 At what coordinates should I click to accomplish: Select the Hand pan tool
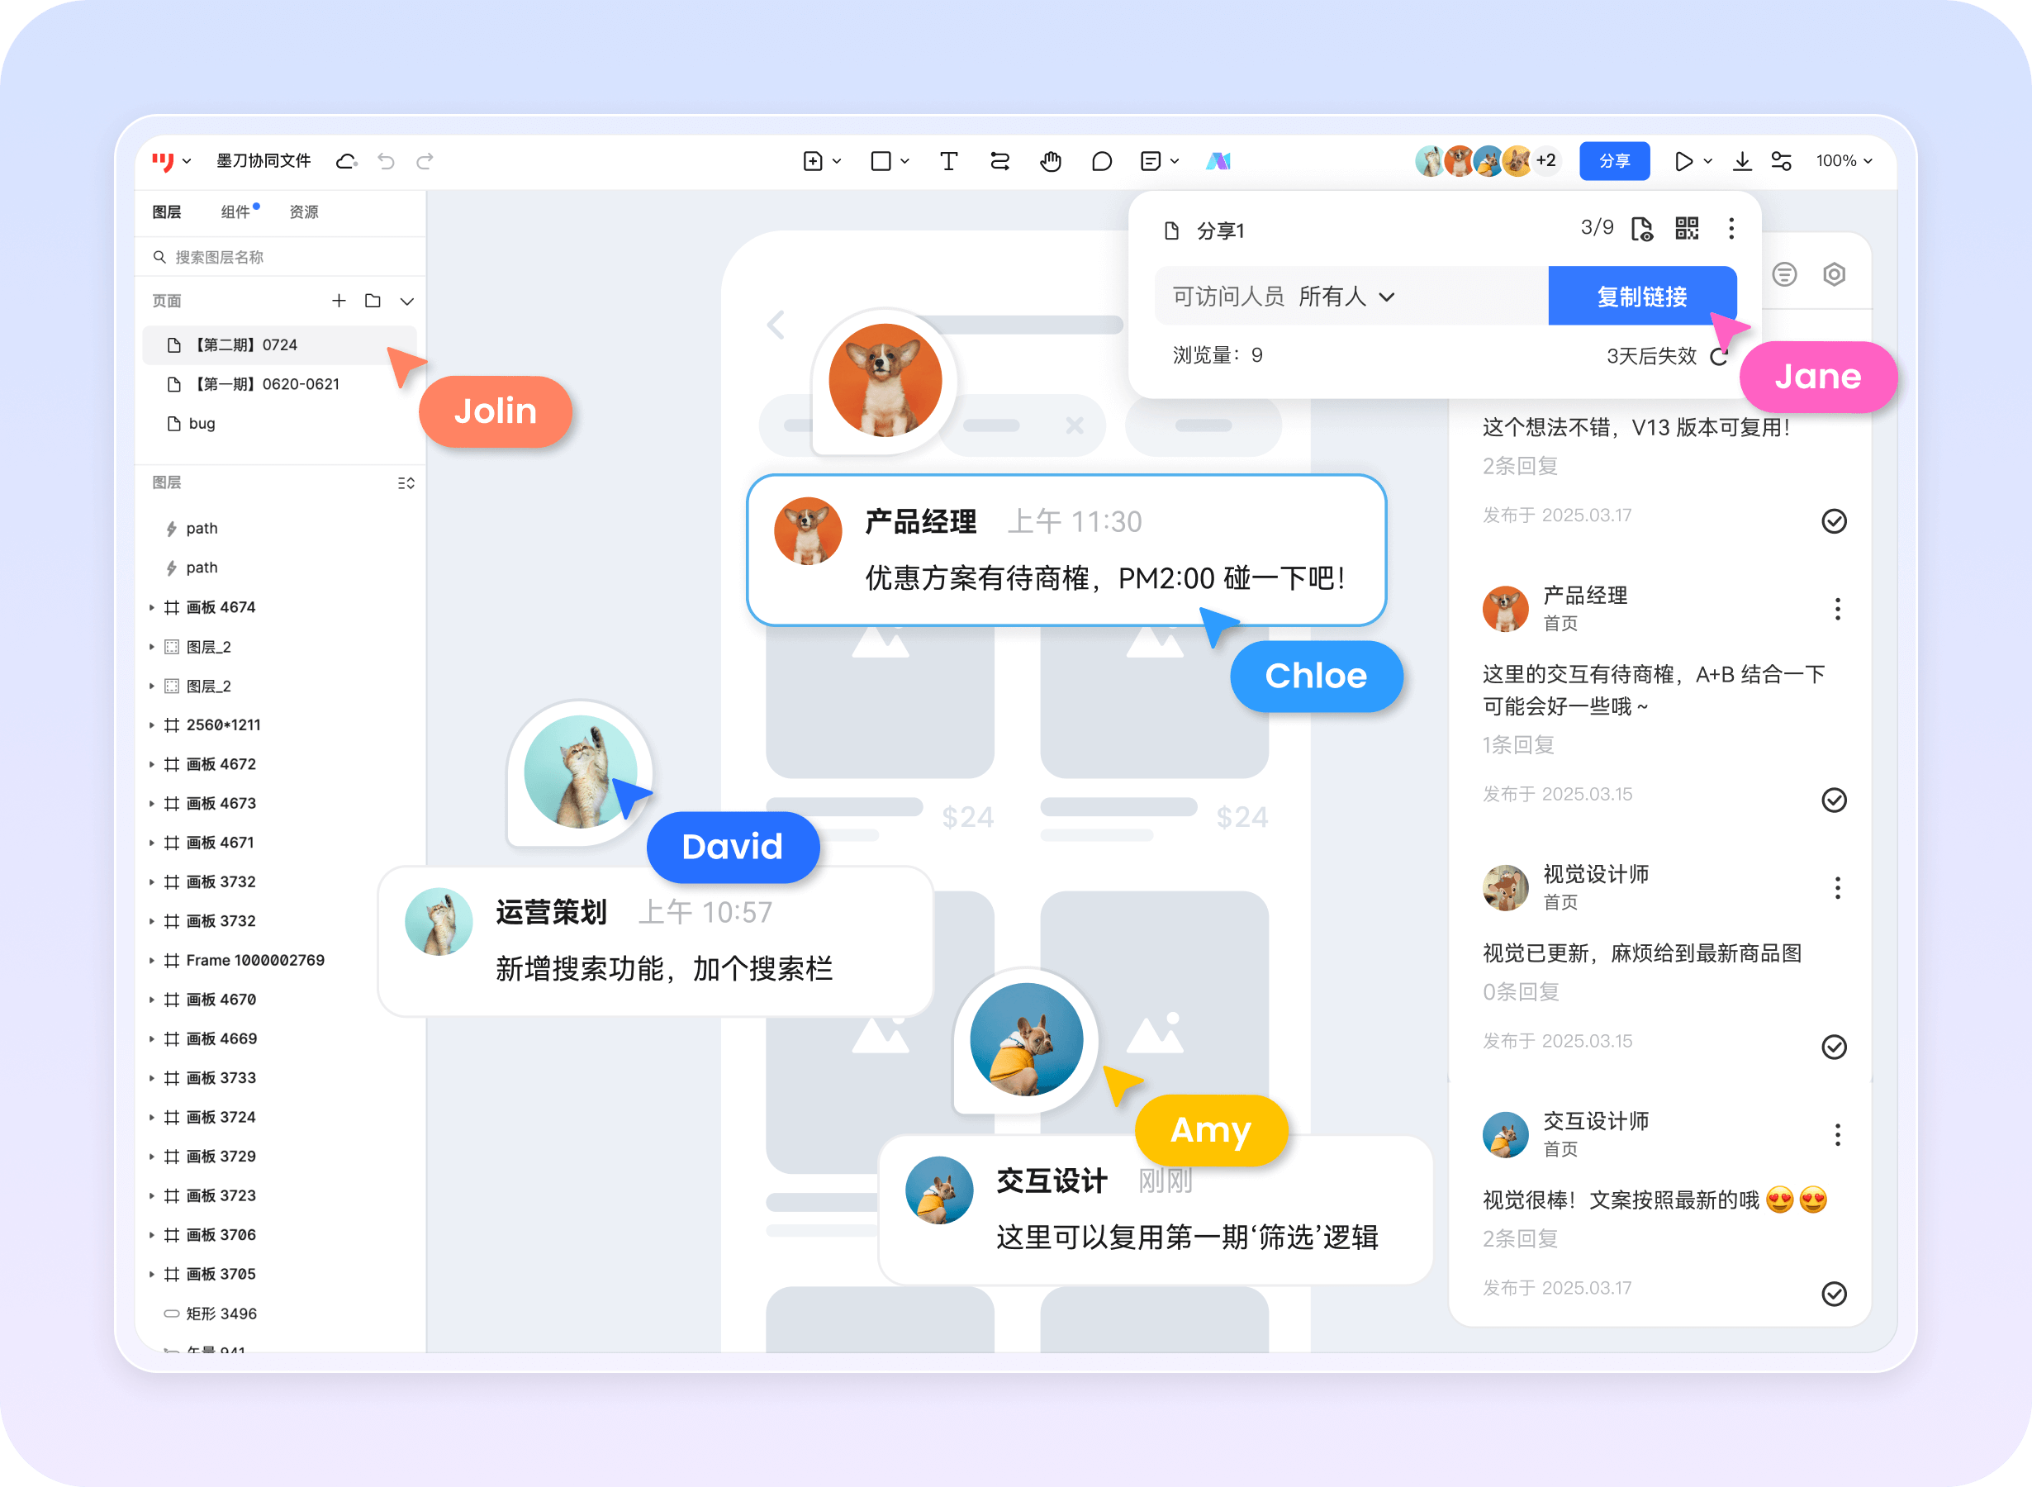(x=1051, y=161)
